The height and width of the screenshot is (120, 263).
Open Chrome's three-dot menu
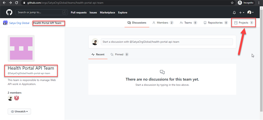pyautogui.click(x=259, y=3)
